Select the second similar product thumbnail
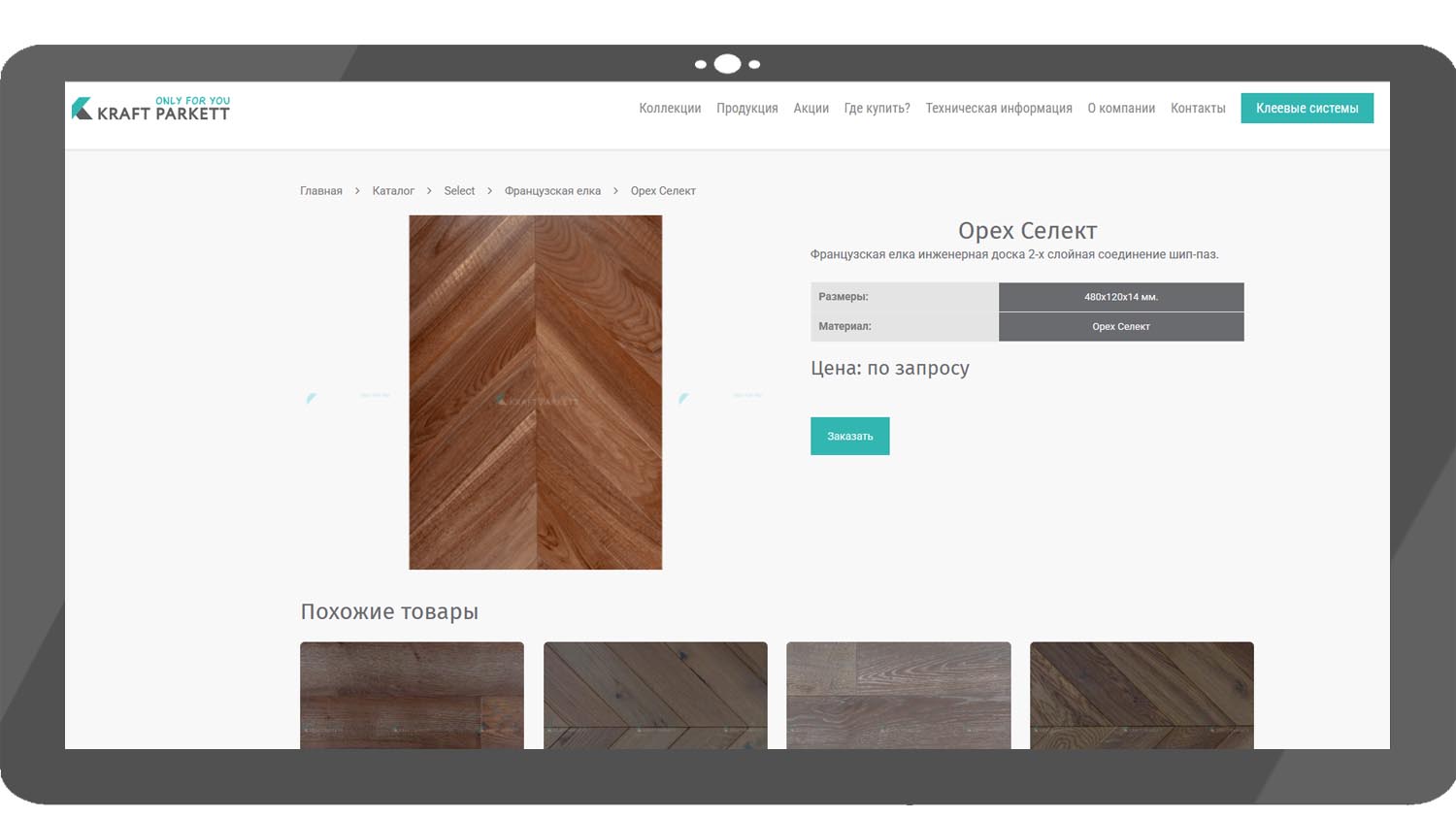The height and width of the screenshot is (818, 1456). 655,695
